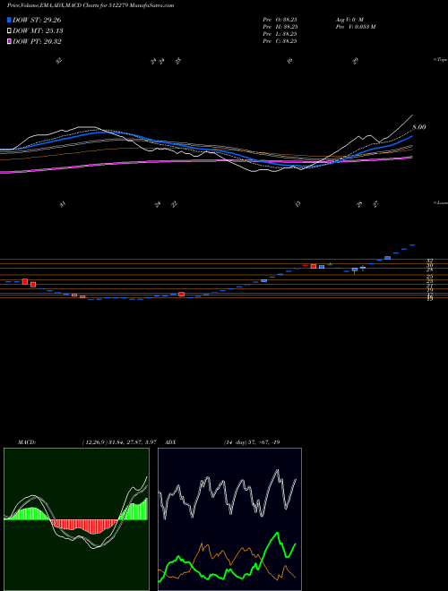Click the ADX (14 day) parameter values
This screenshot has width=448, height=591.
click(252, 442)
